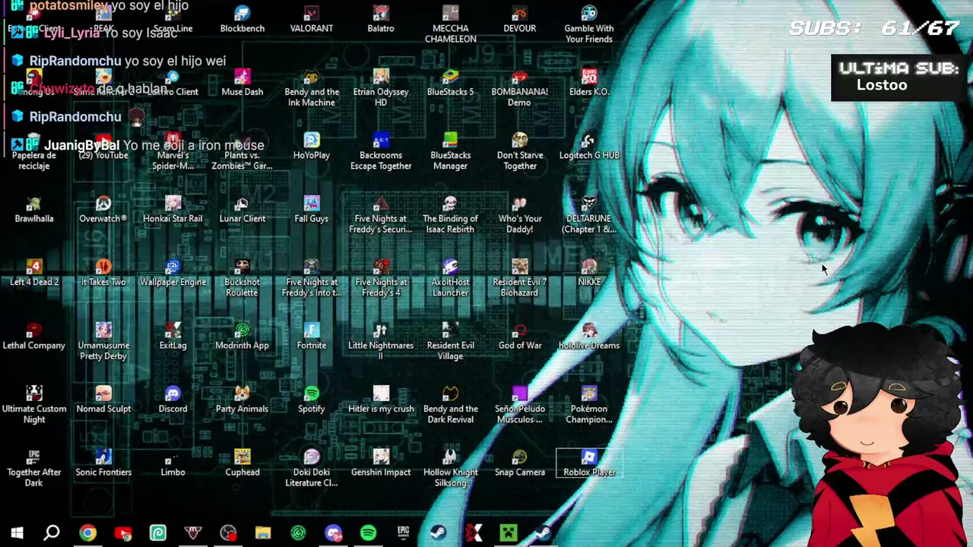Screen dimensions: 973x547
Task: Select the BlueStacks Manager shortcut
Action: click(451, 151)
